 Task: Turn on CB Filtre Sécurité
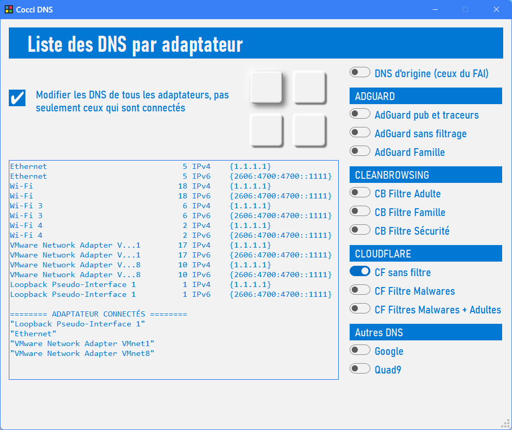pos(360,230)
